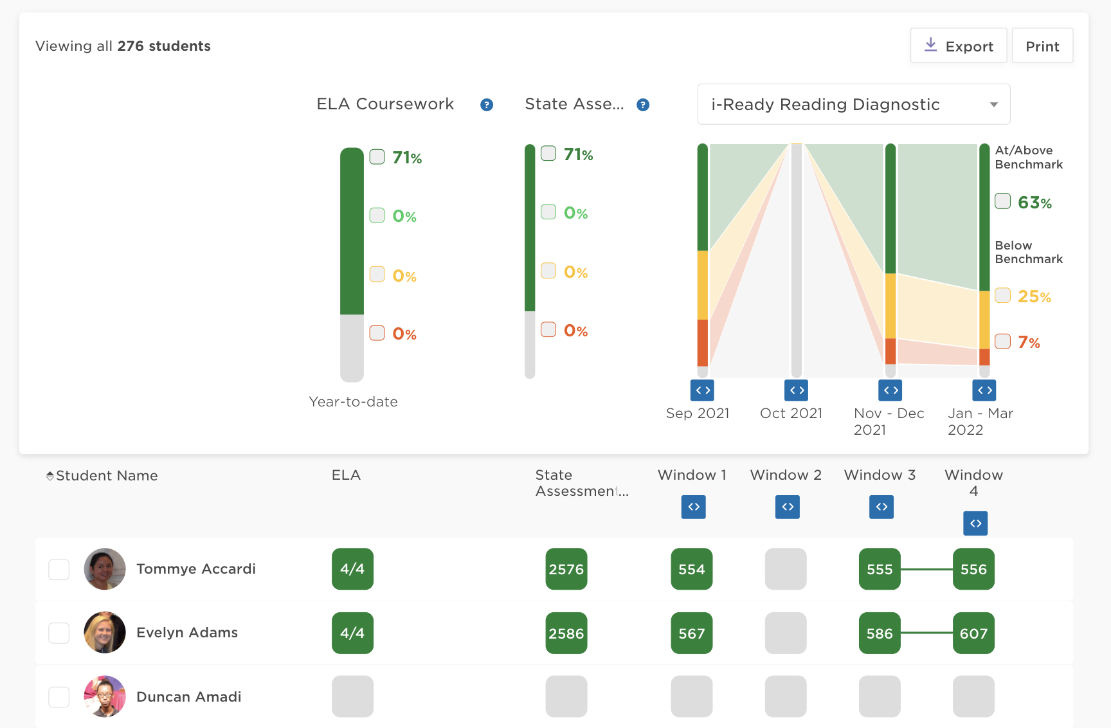Click the help icon beside State Assessment
The height and width of the screenshot is (728, 1111).
[x=642, y=104]
